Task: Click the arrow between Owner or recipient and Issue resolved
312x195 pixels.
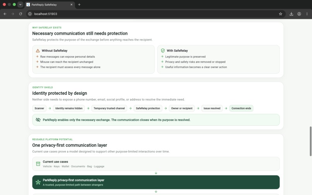Action: coord(198,108)
